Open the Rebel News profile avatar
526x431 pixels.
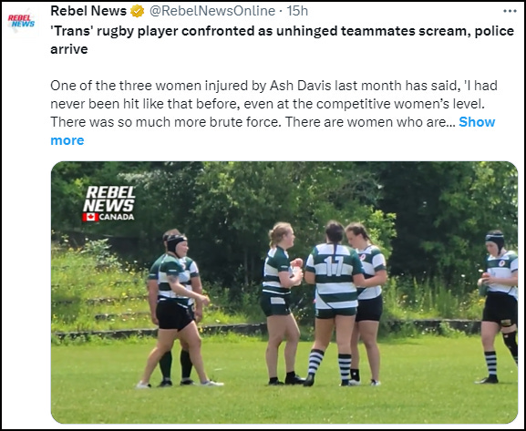pos(21,21)
